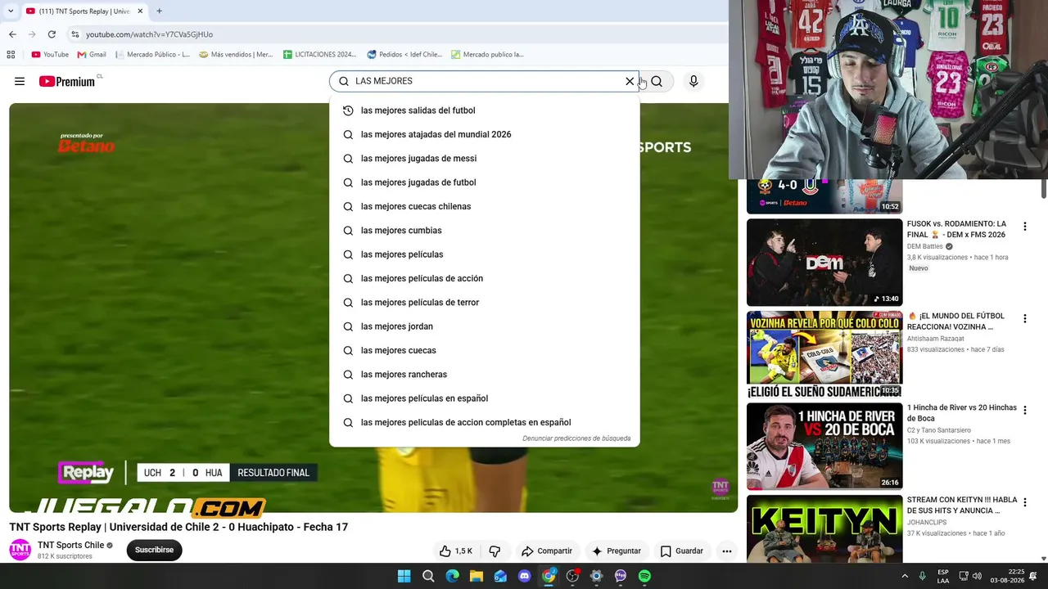Open Chrome apps grid in bookmarks bar
This screenshot has width=1048, height=589.
[x=11, y=55]
